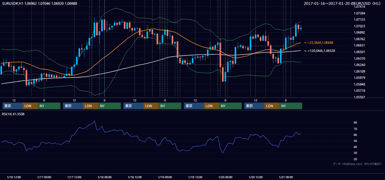Select the 1/20 12:00 time axis label
This screenshot has height=180, width=385.
(256, 177)
